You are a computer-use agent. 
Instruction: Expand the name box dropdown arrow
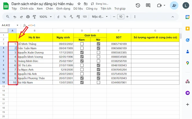pyautogui.click(x=17, y=25)
